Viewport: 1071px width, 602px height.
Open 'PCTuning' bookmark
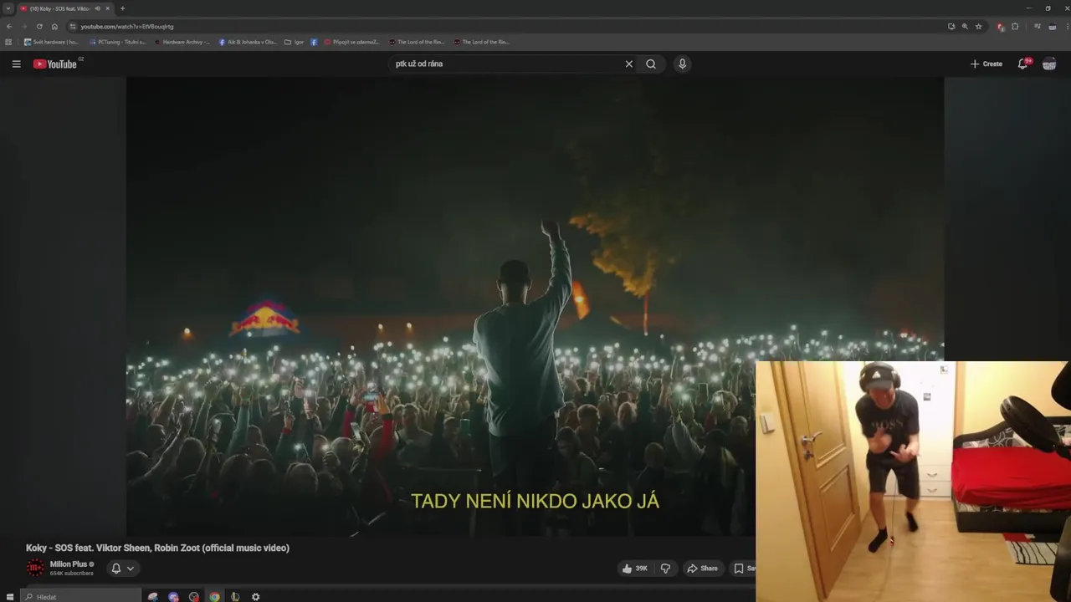click(x=116, y=42)
